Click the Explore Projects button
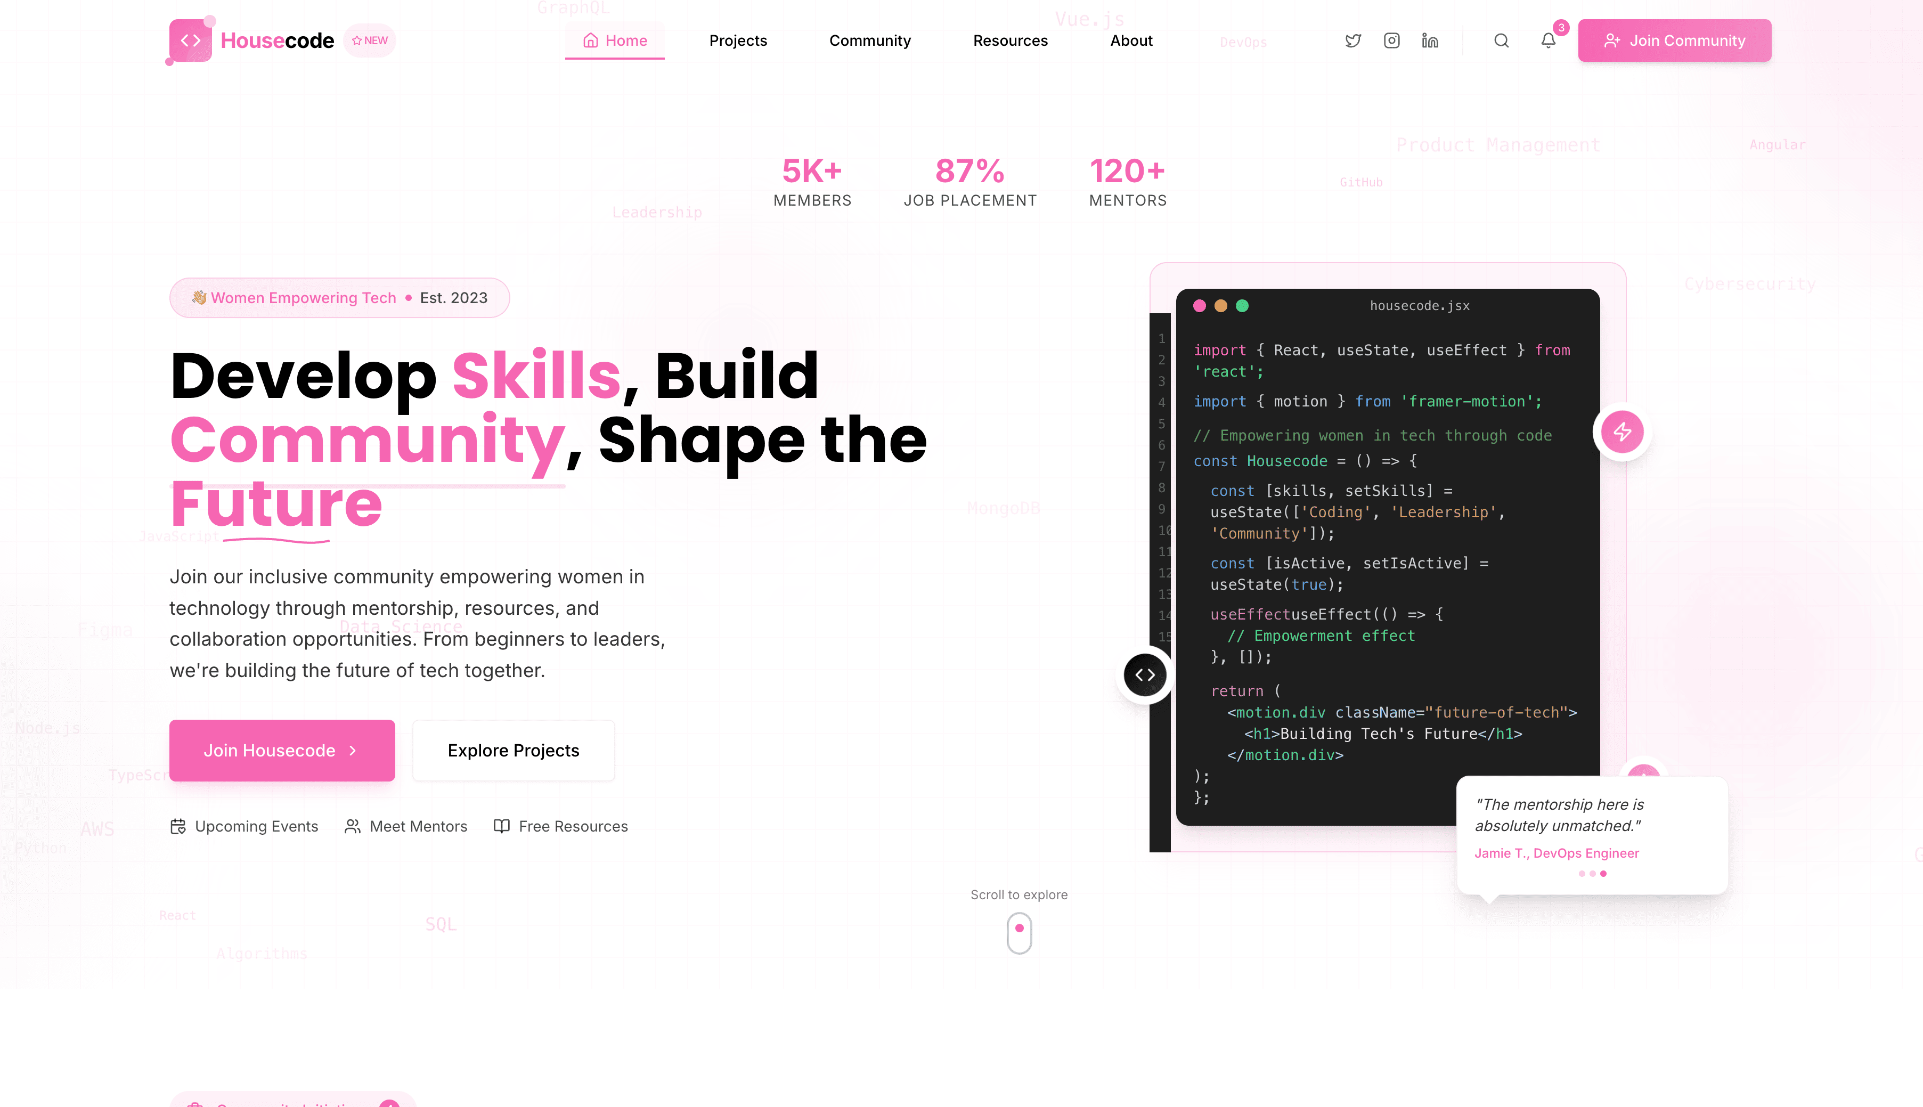The image size is (1923, 1107). coord(513,751)
